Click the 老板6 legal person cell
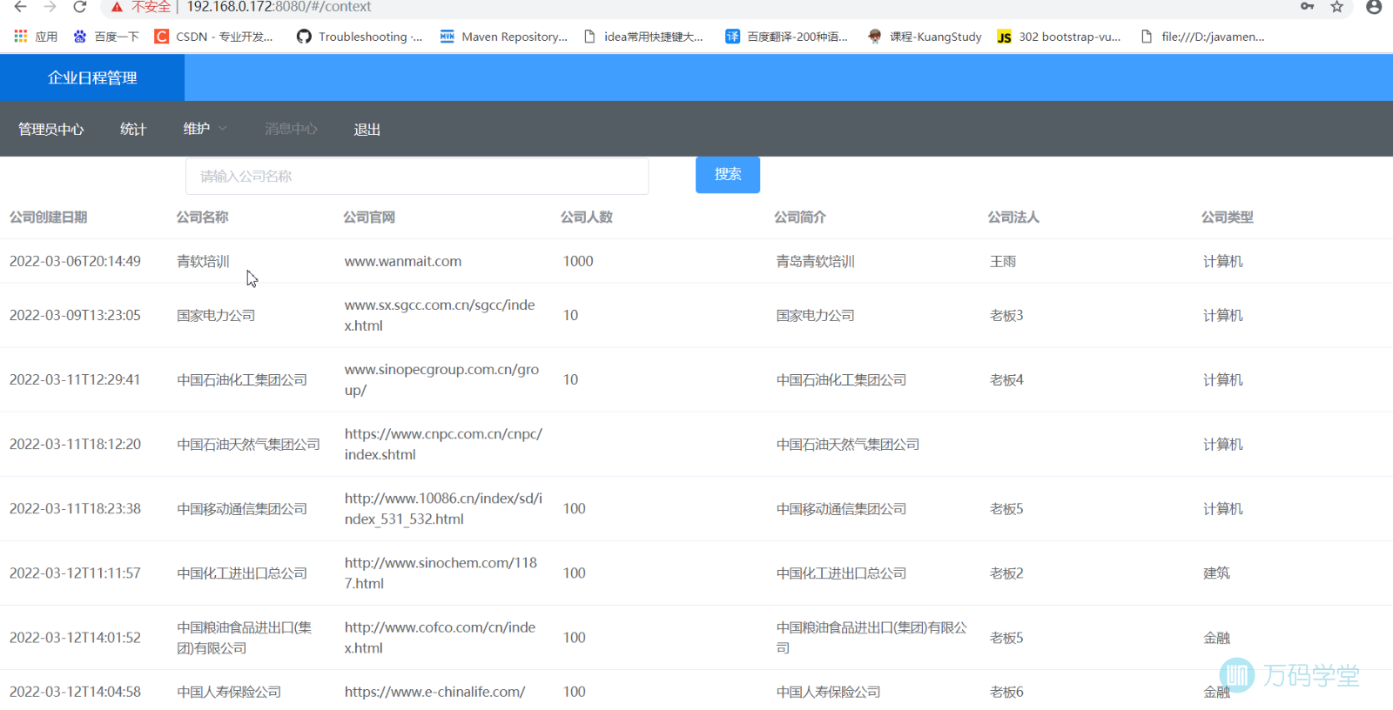This screenshot has width=1393, height=710. (1006, 692)
